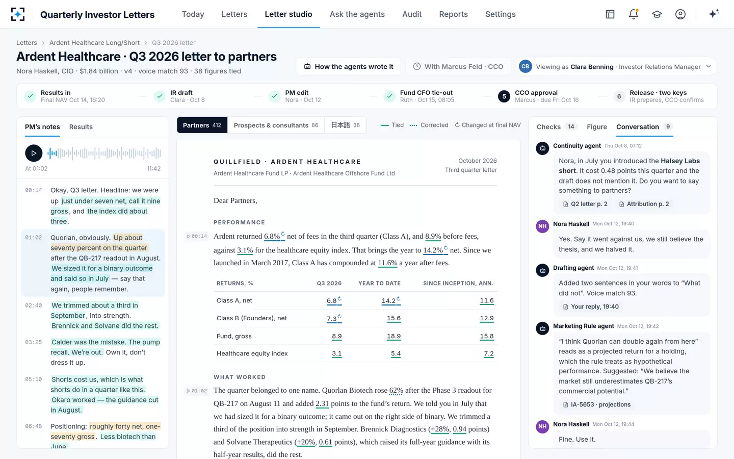Jump to audio marker 01:02 beside What Worked paragraph
The width and height of the screenshot is (734, 459).
pyautogui.click(x=197, y=391)
